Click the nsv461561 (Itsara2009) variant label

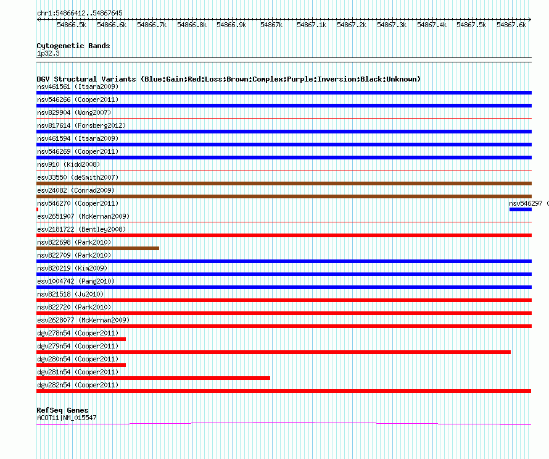point(78,86)
